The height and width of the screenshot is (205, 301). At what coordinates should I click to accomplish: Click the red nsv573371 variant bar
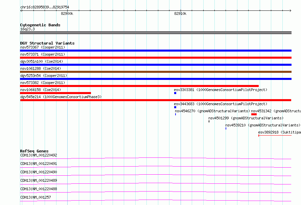156,58
